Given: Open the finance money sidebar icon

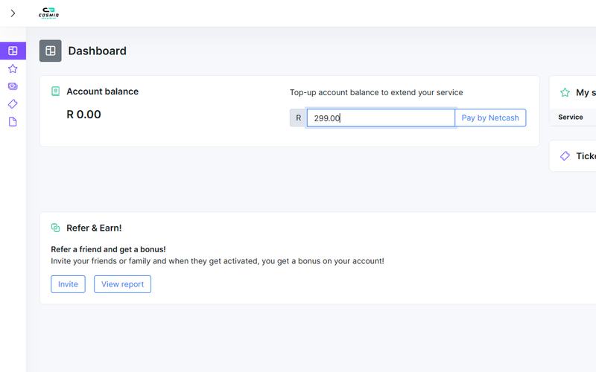Looking at the screenshot, I should [x=13, y=86].
